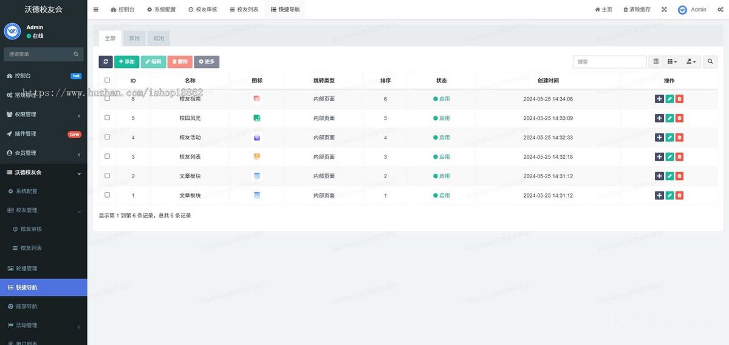This screenshot has width=729, height=345.
Task: Toggle 启用 status for row 校园风光
Action: point(442,118)
